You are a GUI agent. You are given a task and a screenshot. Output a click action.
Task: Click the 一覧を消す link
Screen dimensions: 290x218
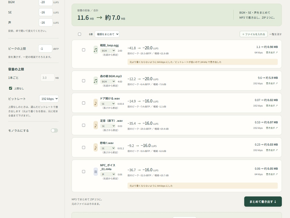coord(276,34)
